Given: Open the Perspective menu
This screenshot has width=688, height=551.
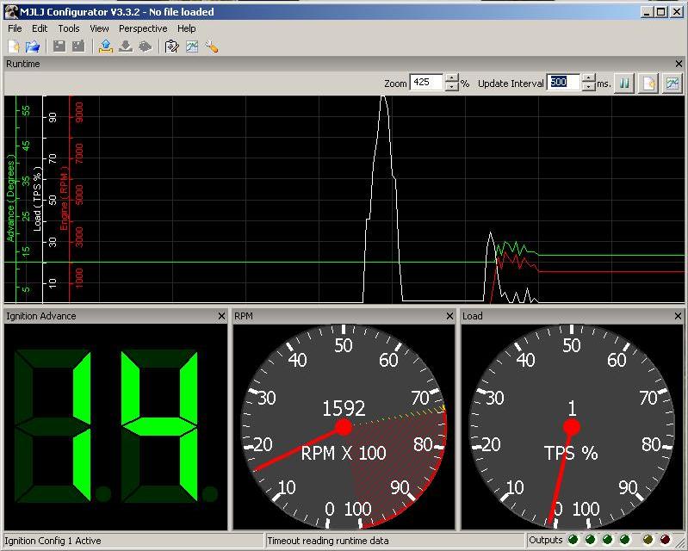Looking at the screenshot, I should click(x=143, y=28).
